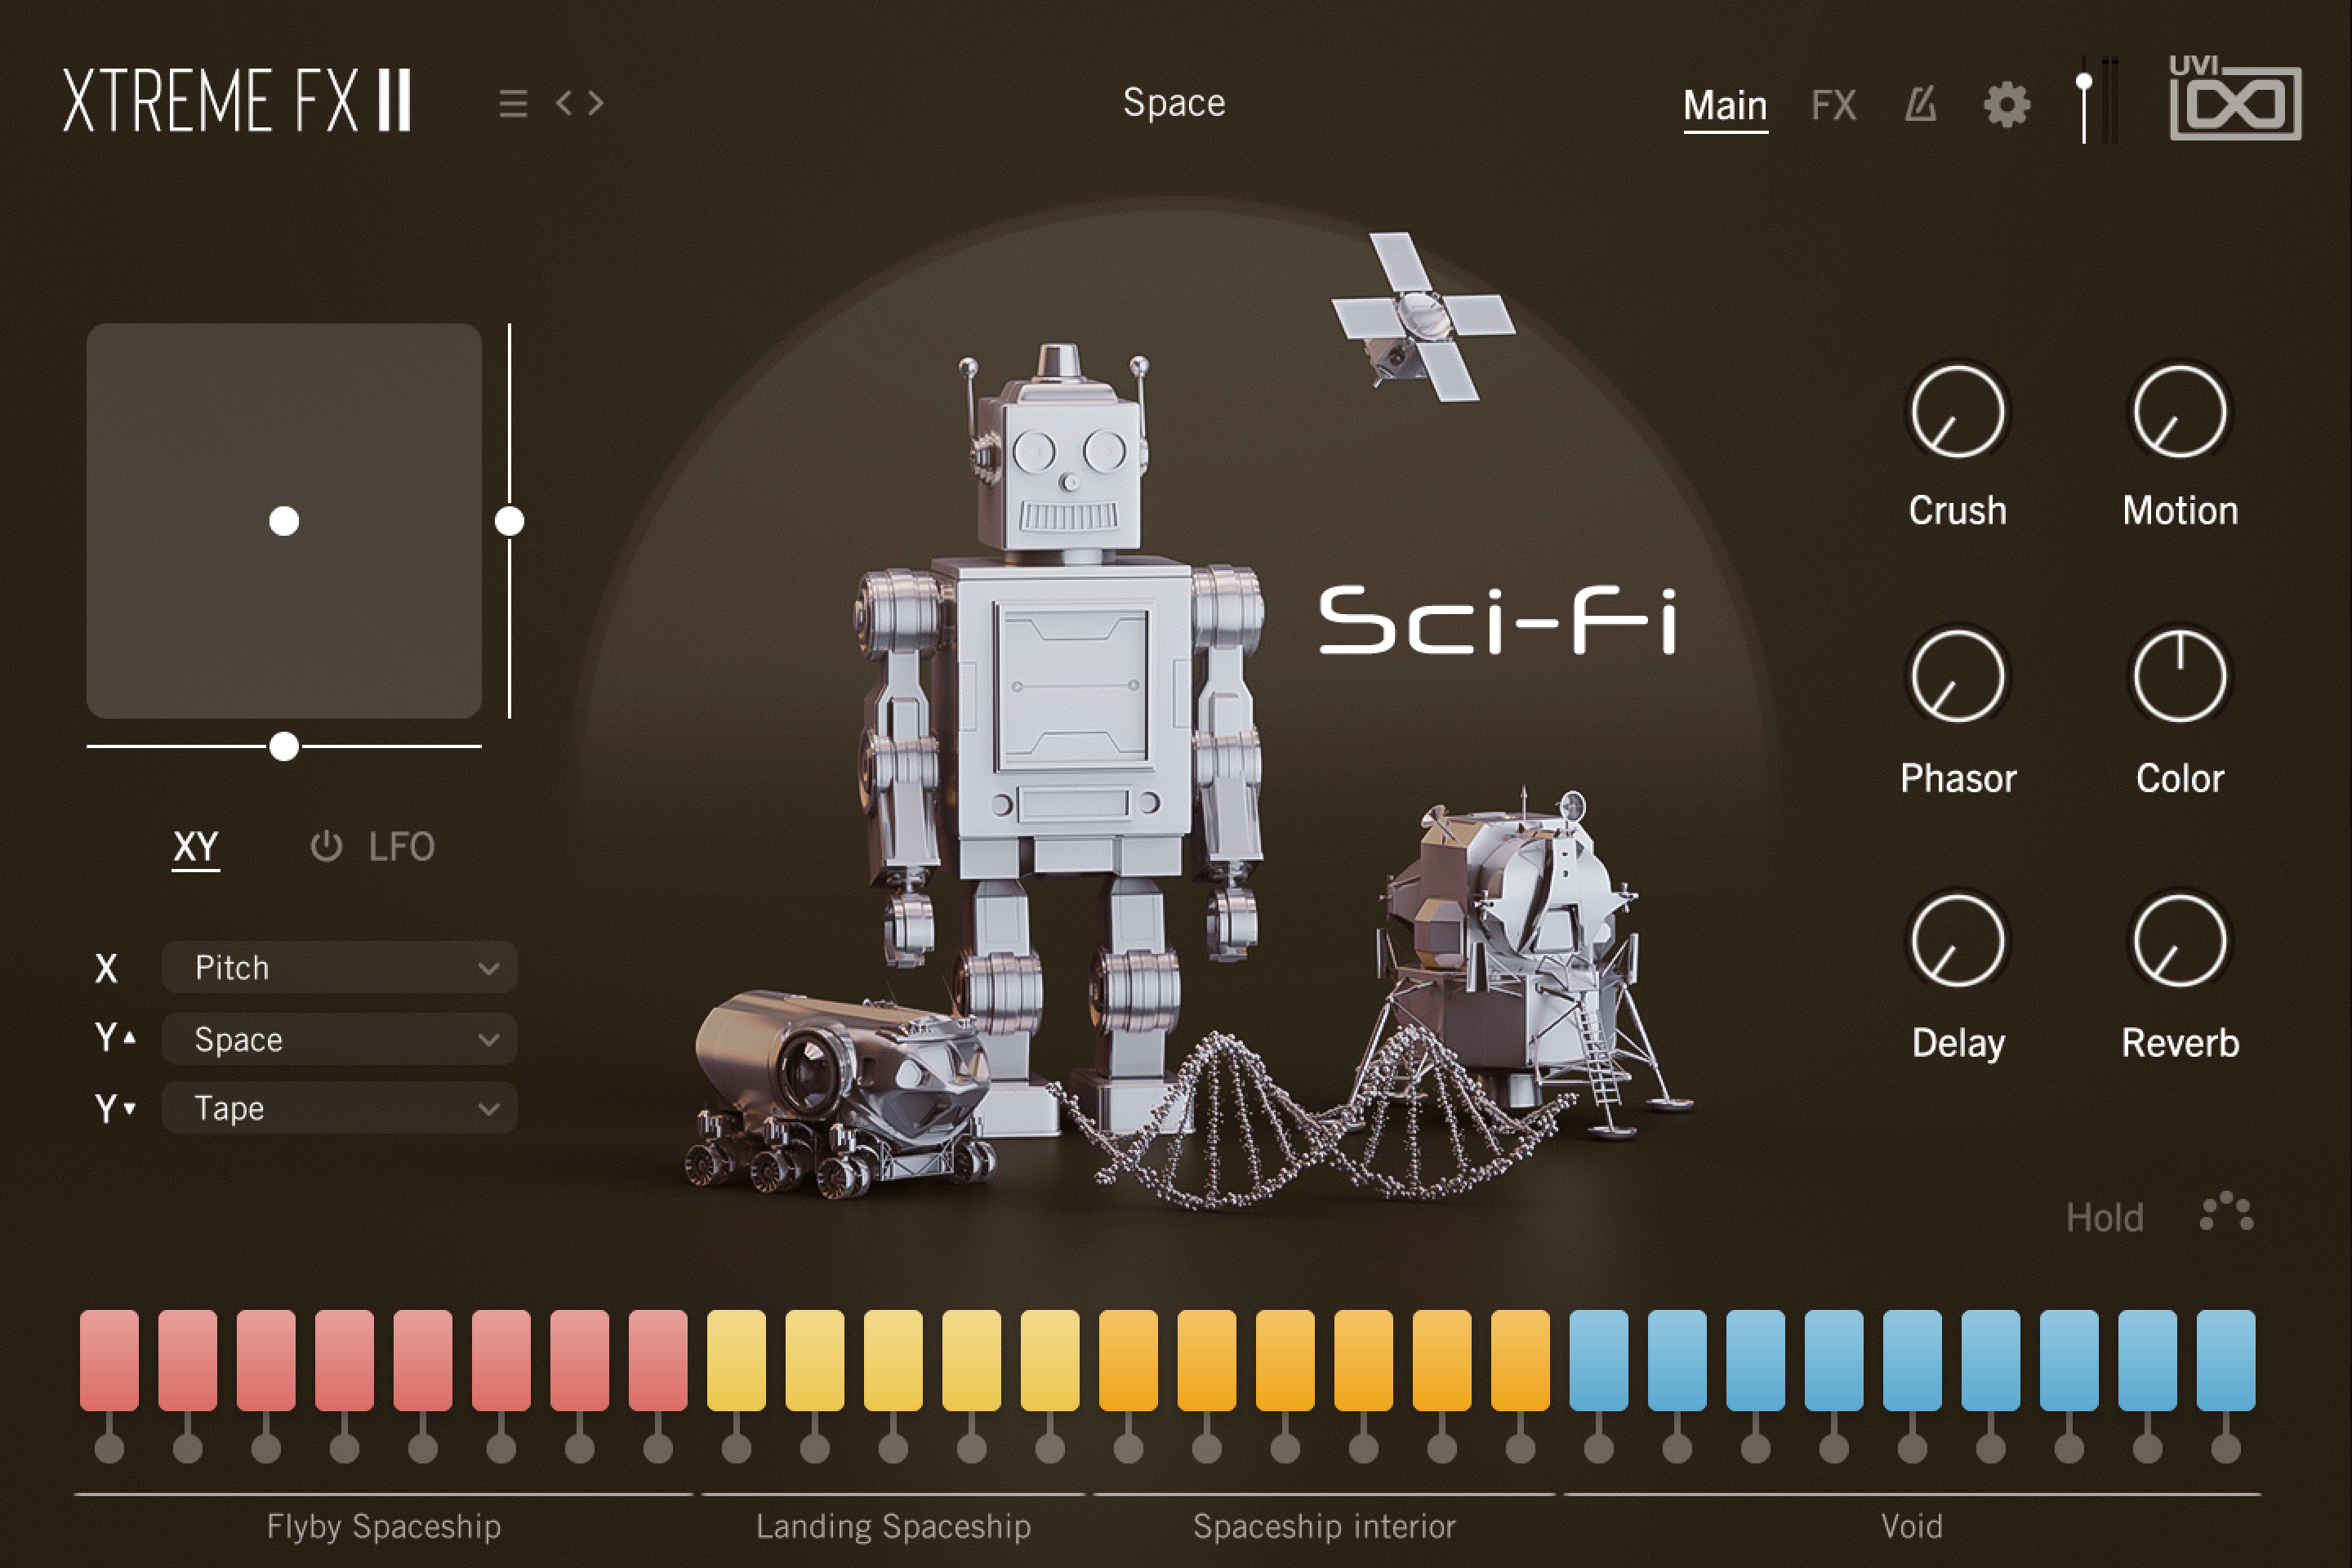Screen dimensions: 2352x1568
Task: Switch to the Main tab
Action: pos(1725,105)
